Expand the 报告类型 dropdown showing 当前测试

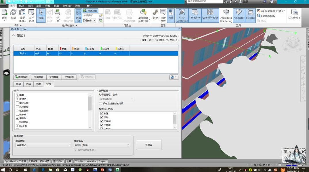point(43,145)
